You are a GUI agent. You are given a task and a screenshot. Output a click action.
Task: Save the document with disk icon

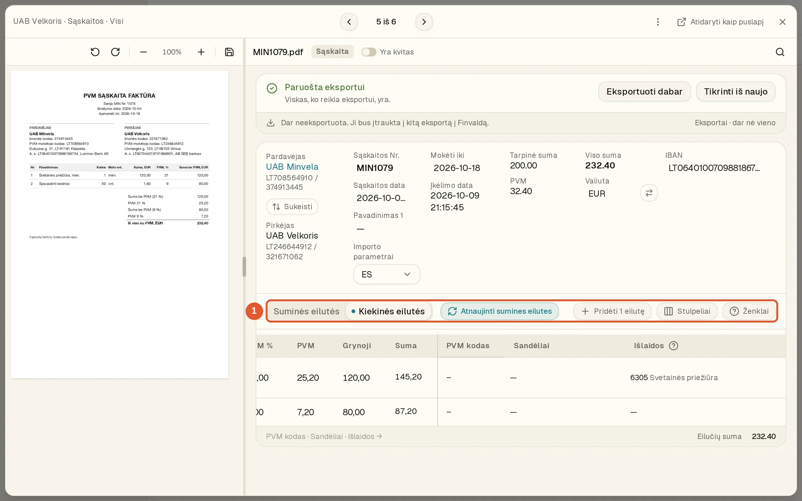(229, 52)
